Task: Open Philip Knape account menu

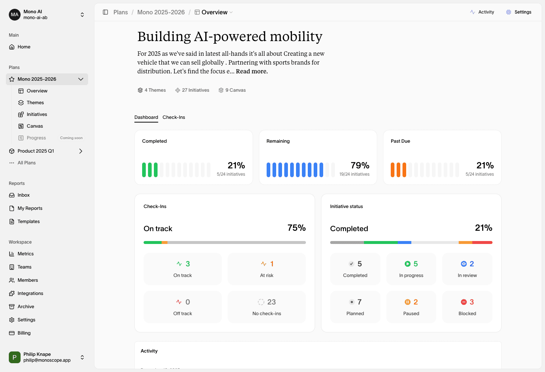Action: coord(82,357)
